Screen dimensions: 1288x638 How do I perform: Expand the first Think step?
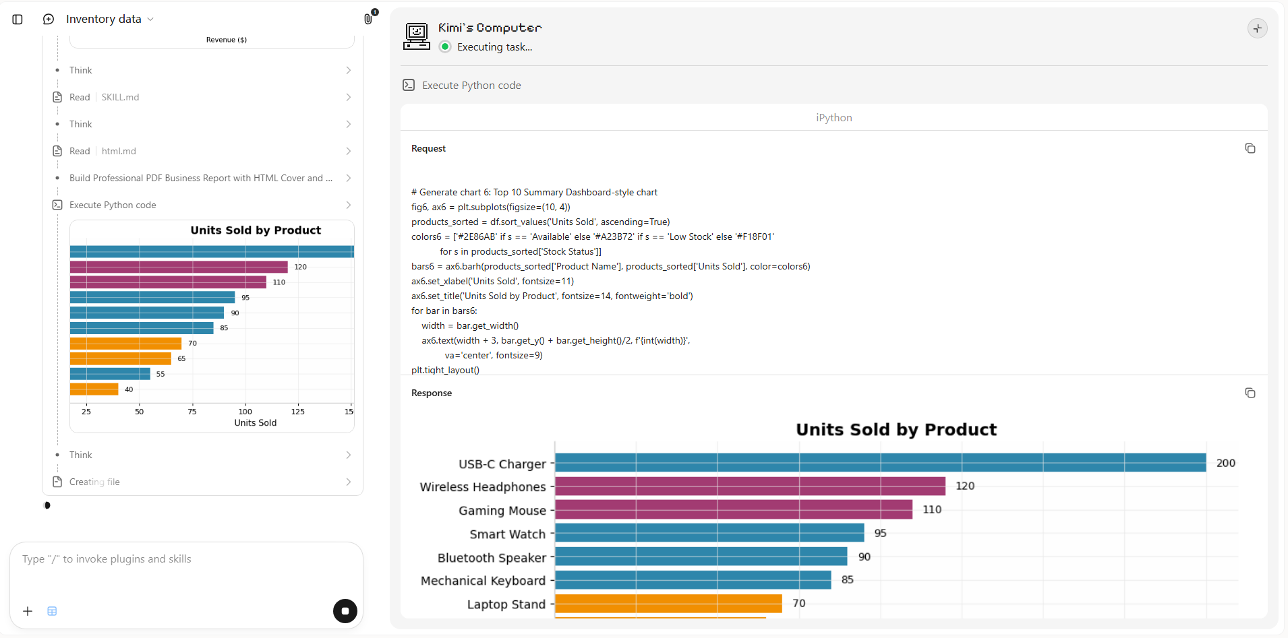click(x=202, y=70)
